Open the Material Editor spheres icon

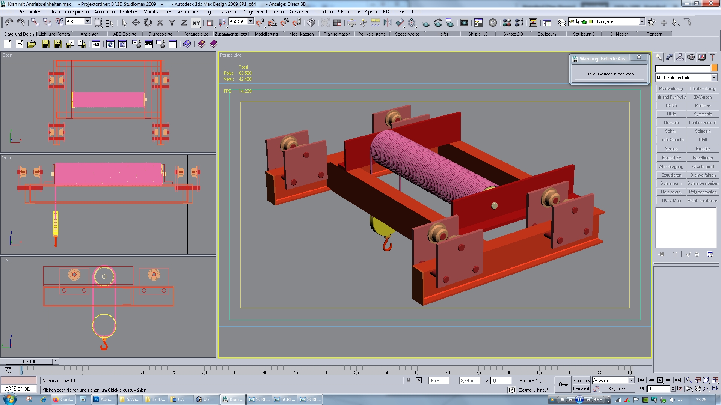[507, 22]
